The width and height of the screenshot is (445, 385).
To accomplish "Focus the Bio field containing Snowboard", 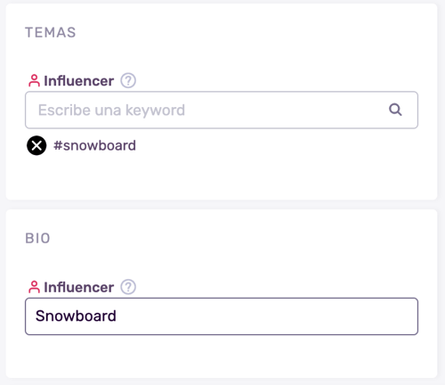I will [222, 316].
